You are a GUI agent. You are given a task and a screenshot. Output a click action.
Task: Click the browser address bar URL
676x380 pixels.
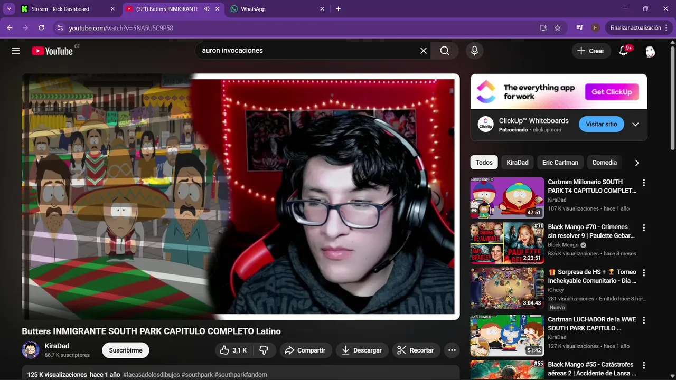(121, 28)
